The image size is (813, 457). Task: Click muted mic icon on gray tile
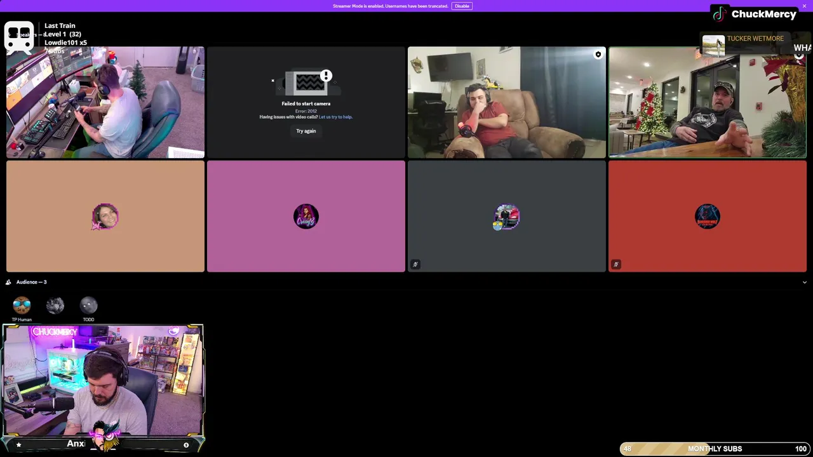[x=415, y=264]
